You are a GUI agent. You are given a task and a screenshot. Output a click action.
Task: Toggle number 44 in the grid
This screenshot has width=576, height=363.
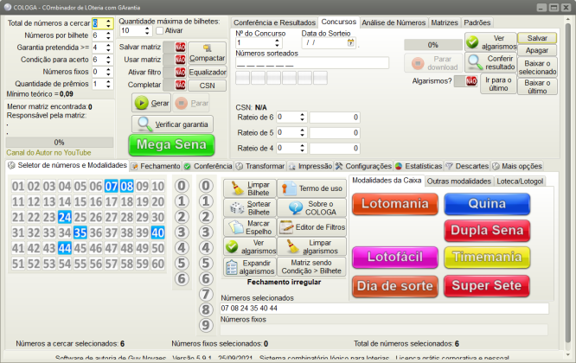[65, 248]
